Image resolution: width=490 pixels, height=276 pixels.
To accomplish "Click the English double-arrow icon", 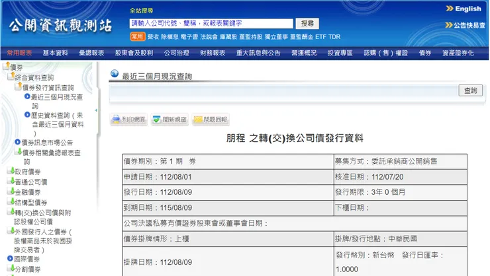I will pos(450,9).
